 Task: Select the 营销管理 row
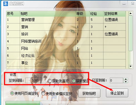(66, 20)
